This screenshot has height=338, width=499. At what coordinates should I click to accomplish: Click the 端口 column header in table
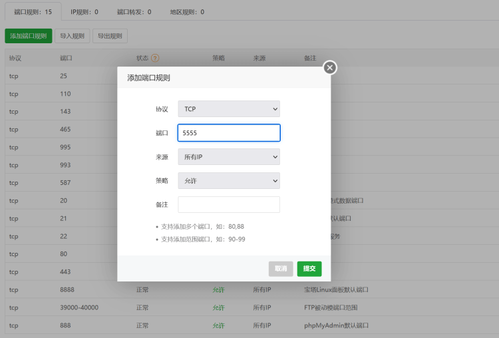pos(66,58)
